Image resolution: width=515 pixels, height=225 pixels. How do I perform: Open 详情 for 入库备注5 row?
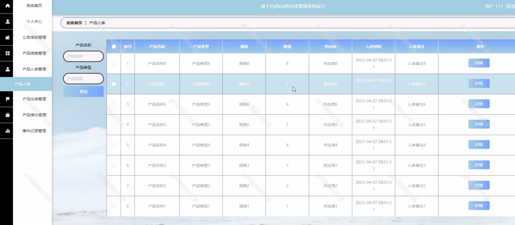479,124
